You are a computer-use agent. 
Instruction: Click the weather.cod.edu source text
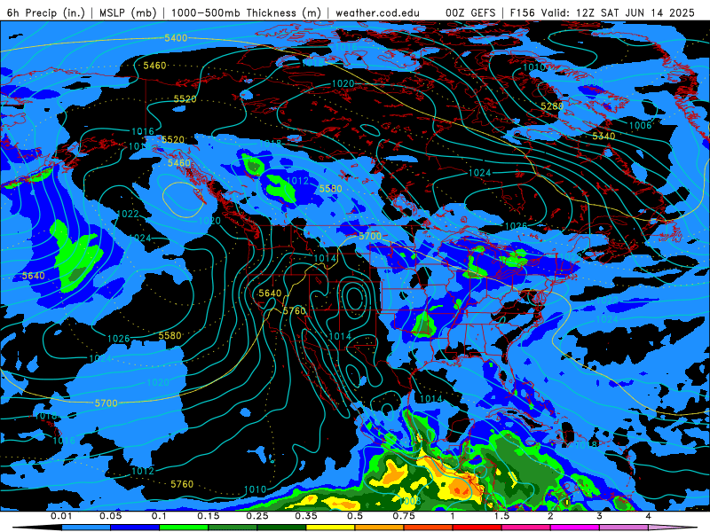pos(377,12)
